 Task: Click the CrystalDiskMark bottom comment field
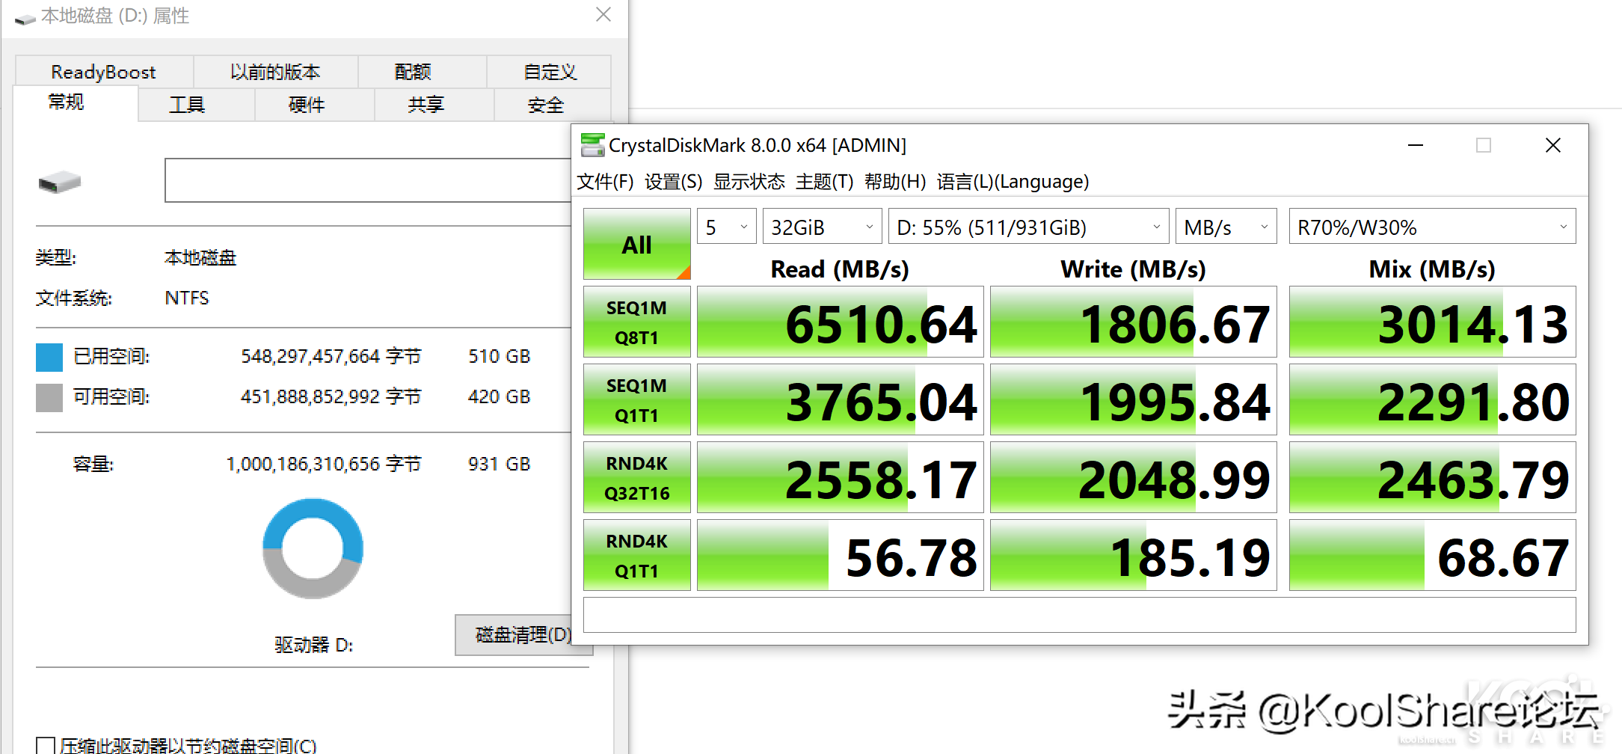(1079, 615)
